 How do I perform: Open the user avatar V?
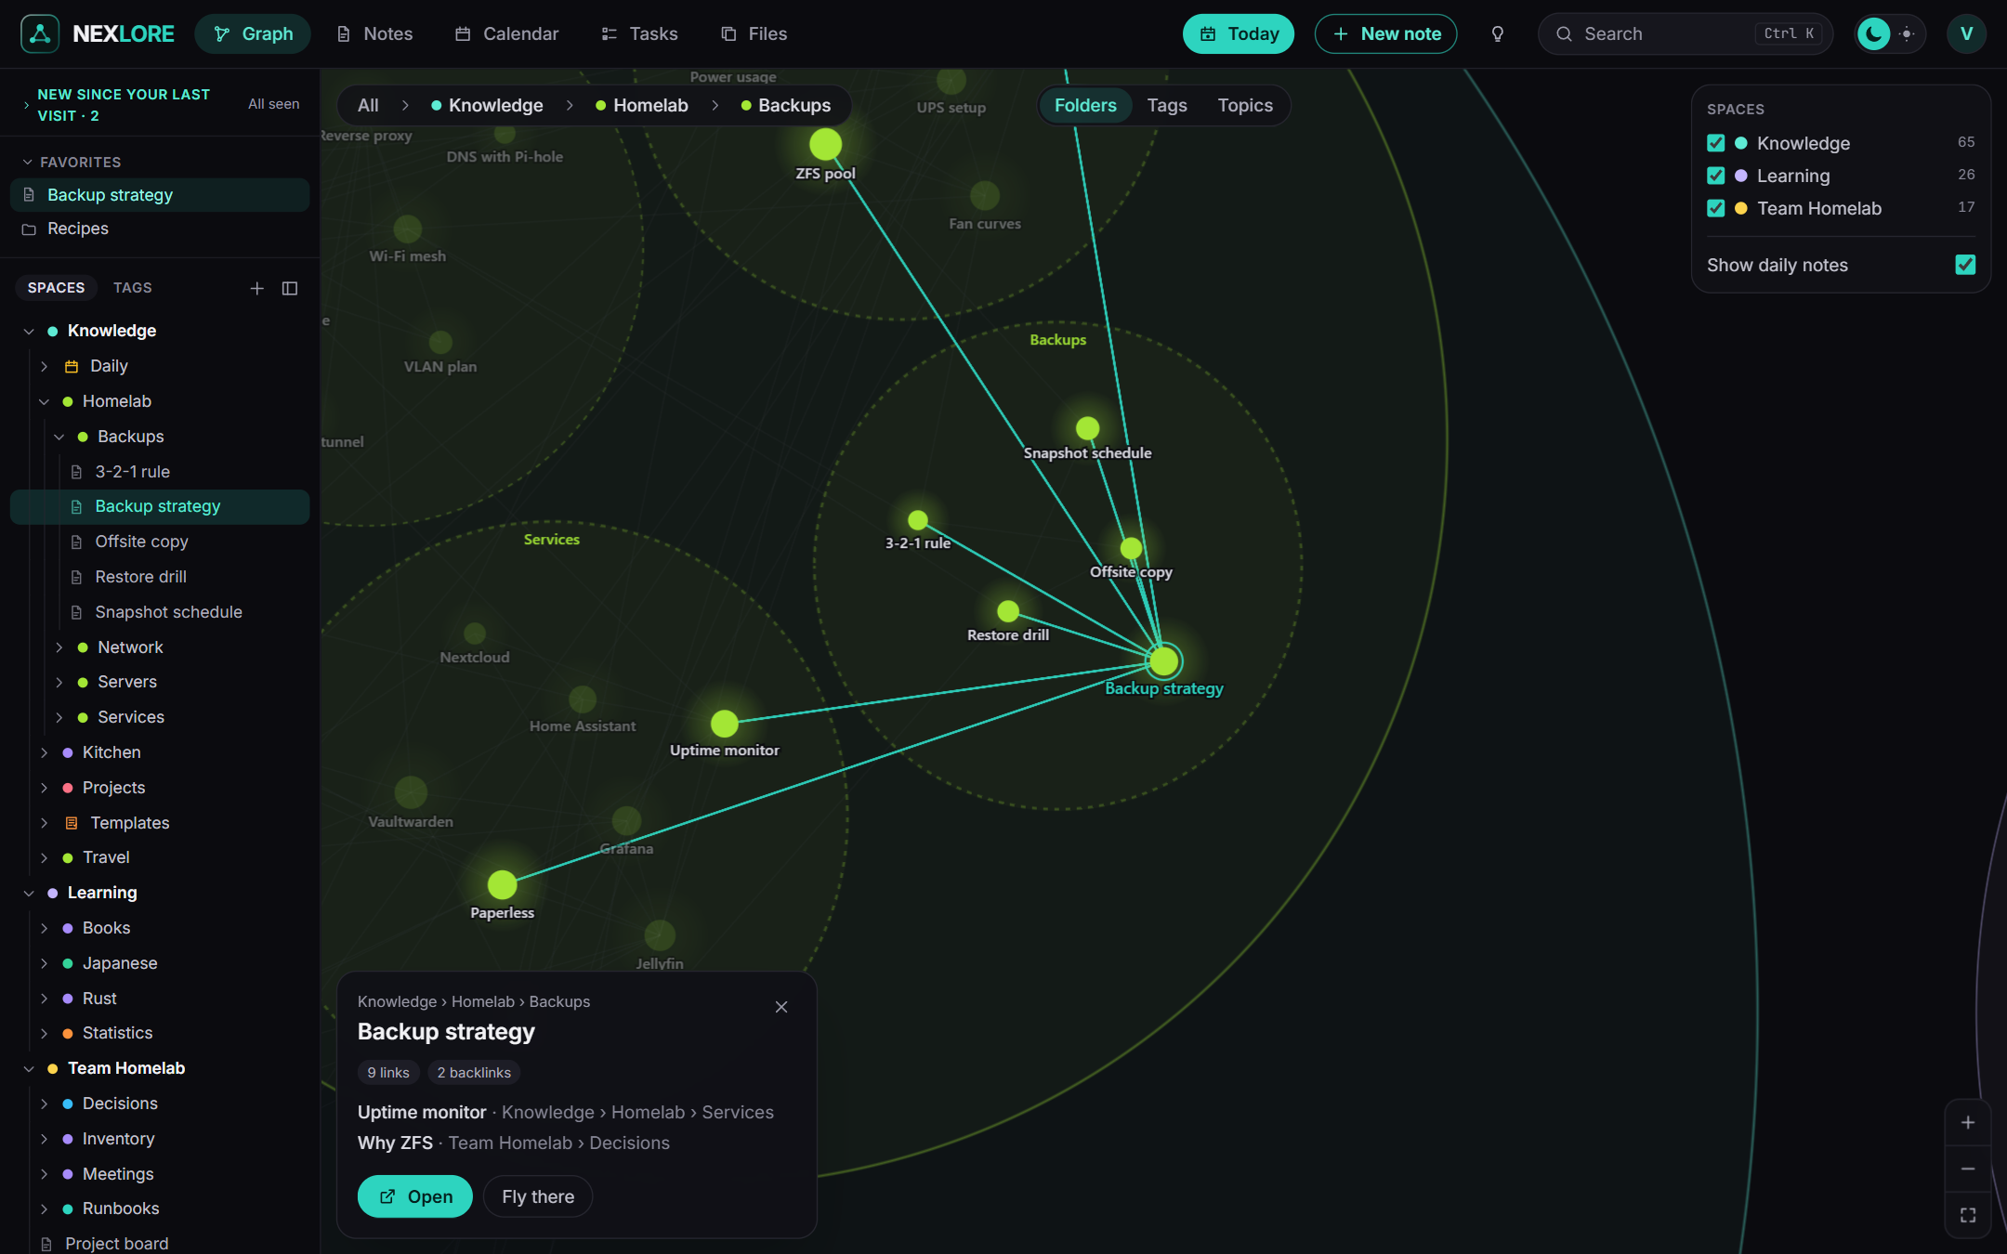click(x=1966, y=34)
